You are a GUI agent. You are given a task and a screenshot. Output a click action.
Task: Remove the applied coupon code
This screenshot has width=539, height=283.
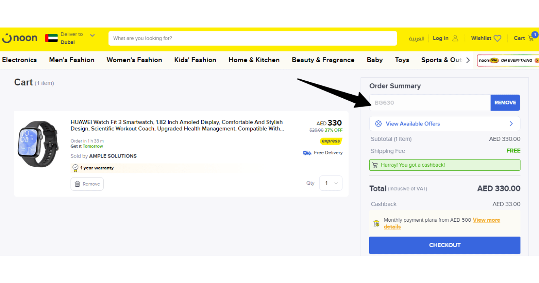[x=505, y=103]
